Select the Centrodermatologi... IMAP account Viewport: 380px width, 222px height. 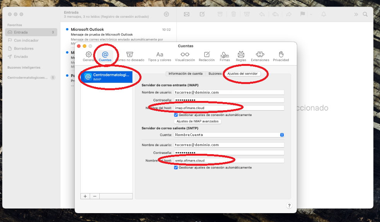point(107,77)
